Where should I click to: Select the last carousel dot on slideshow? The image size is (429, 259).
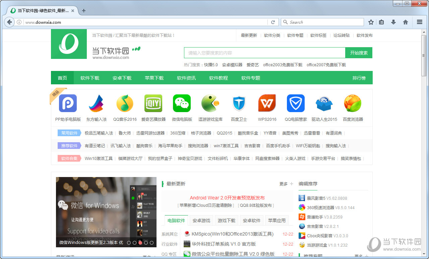pos(151,243)
